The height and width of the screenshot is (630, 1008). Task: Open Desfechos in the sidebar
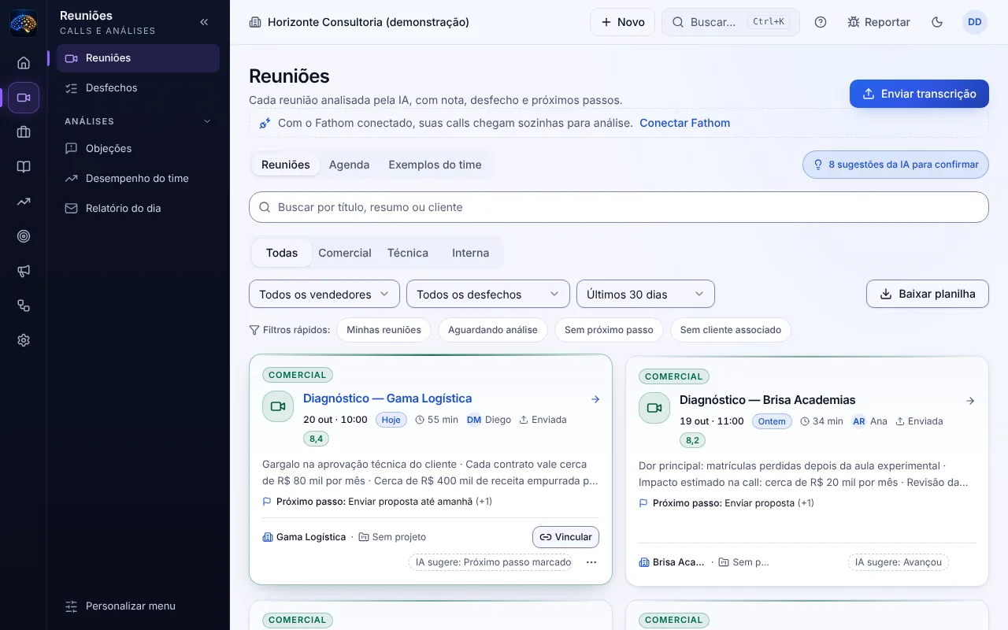[x=138, y=88]
